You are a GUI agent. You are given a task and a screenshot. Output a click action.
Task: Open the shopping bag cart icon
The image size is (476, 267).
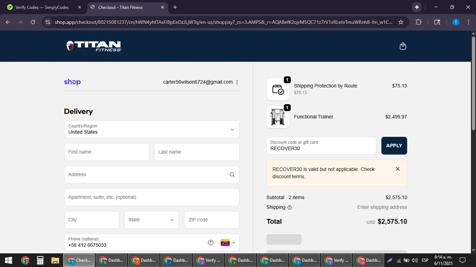click(x=403, y=46)
